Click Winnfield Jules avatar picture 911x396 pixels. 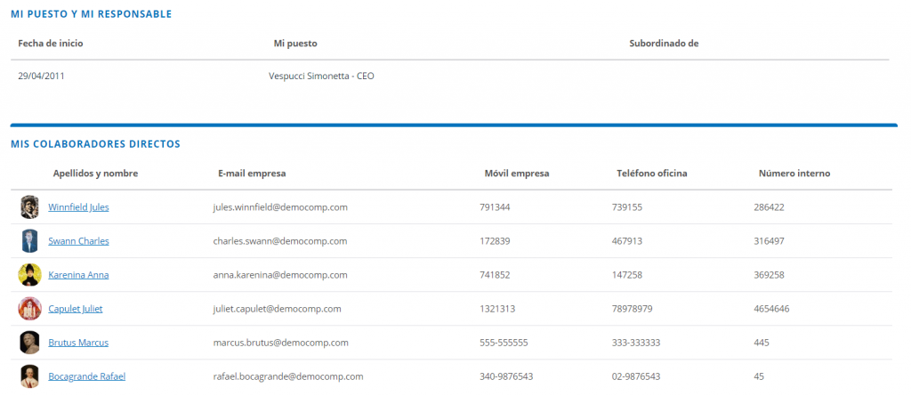coord(29,207)
